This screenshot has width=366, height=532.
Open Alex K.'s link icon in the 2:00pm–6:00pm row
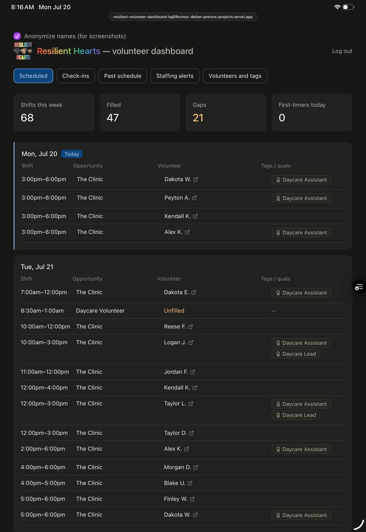(x=186, y=449)
